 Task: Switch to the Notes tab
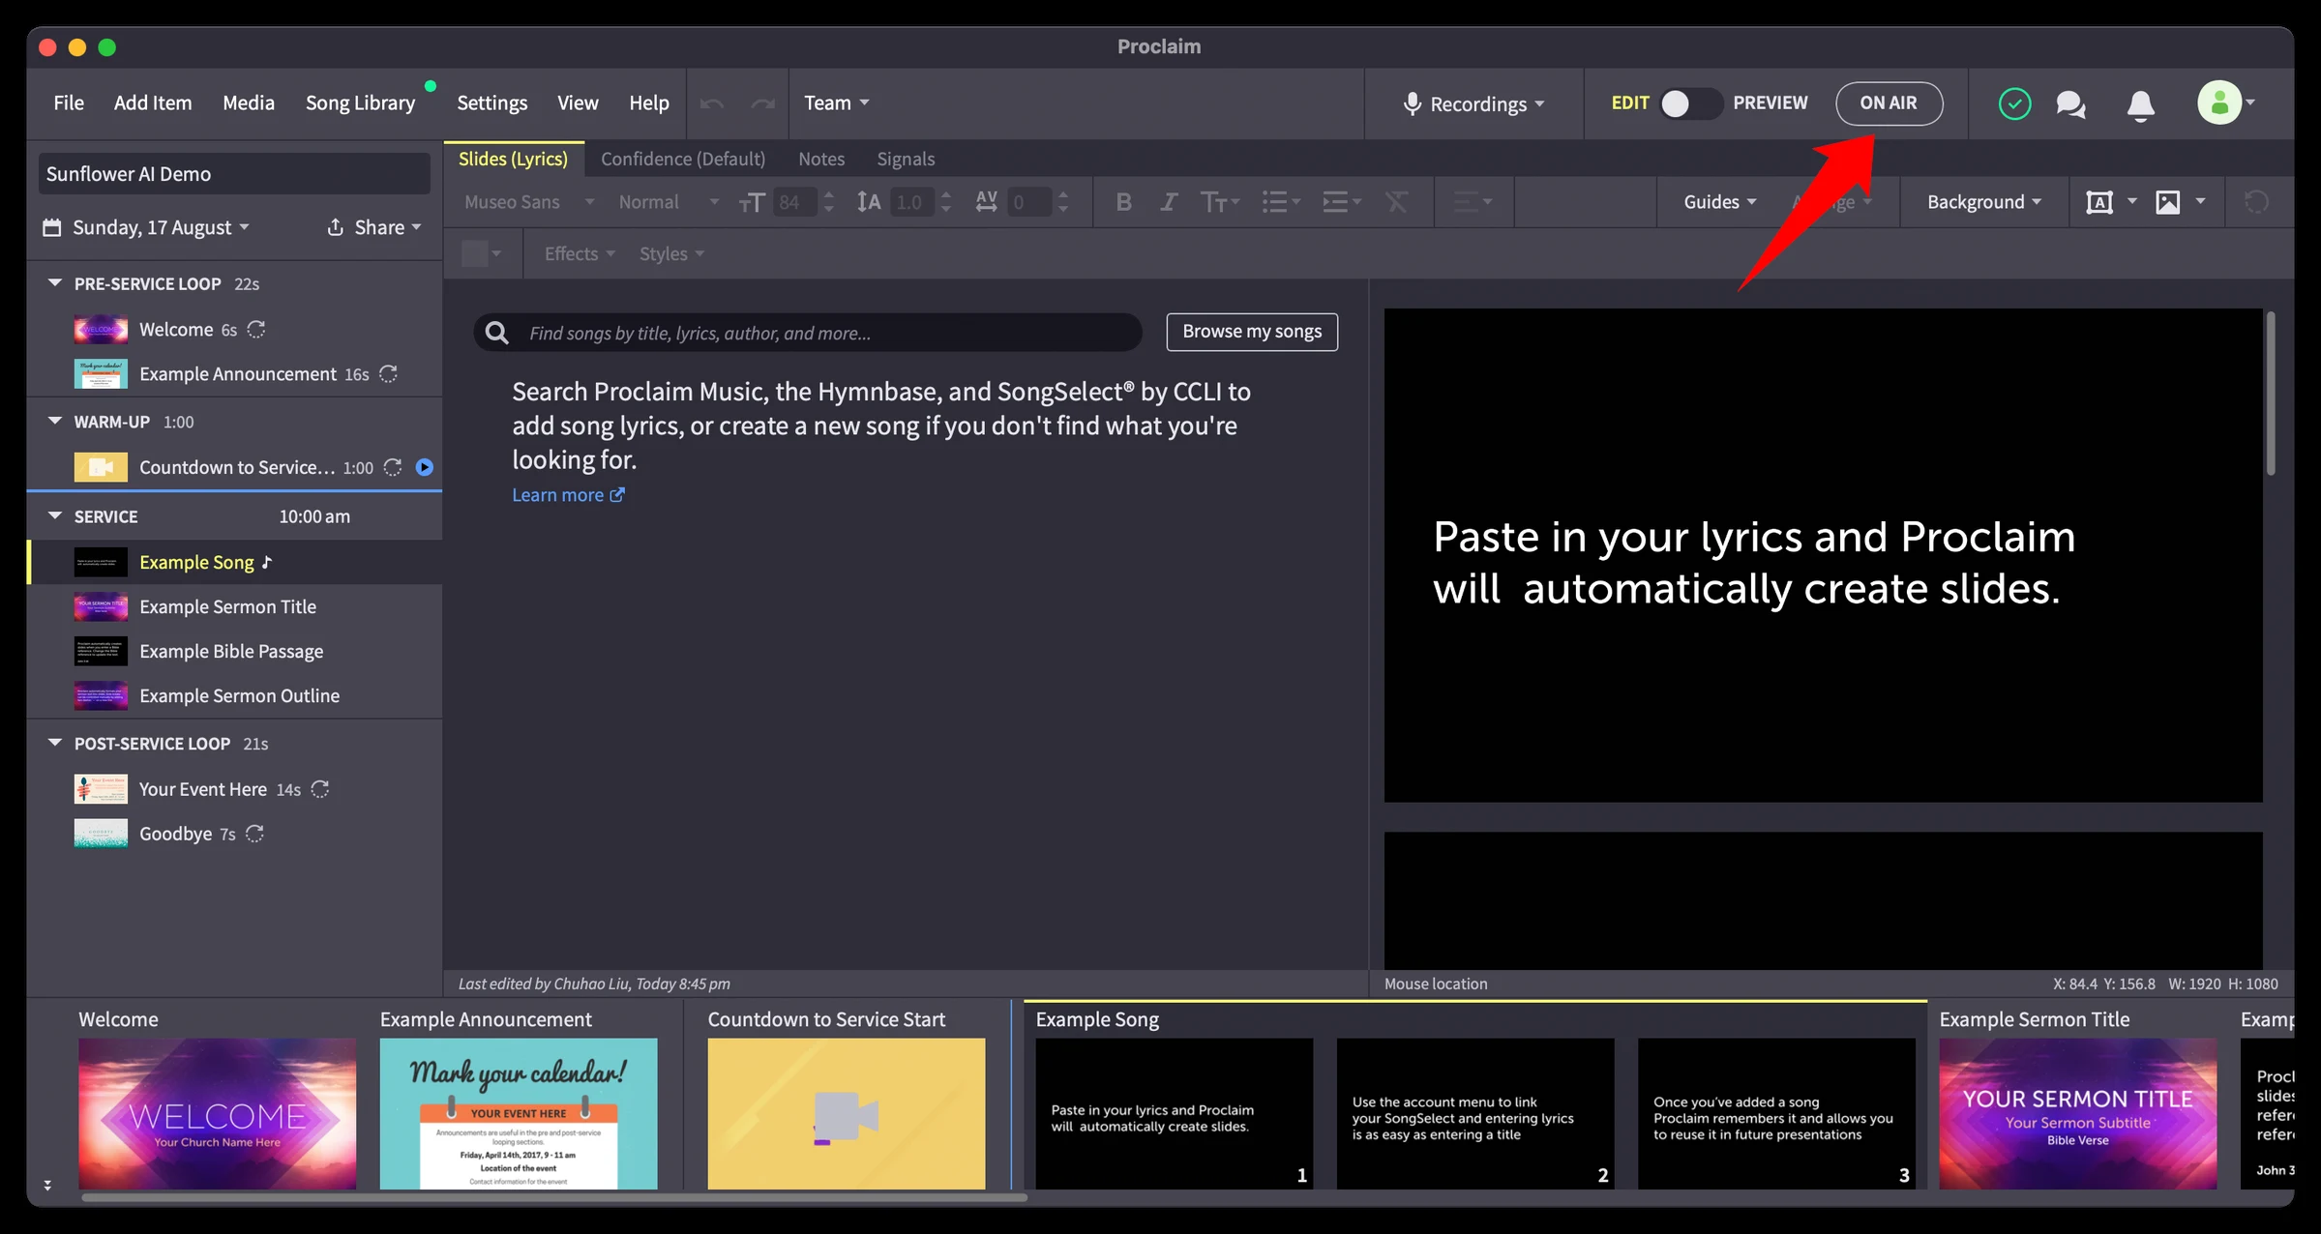coord(821,159)
